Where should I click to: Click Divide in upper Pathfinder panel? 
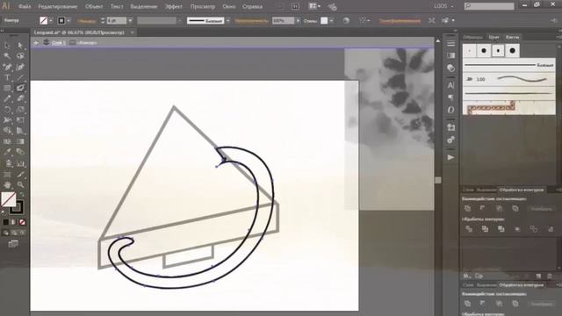[469, 229]
